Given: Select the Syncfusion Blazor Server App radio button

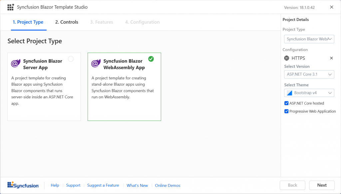Looking at the screenshot, I should coord(71,59).
